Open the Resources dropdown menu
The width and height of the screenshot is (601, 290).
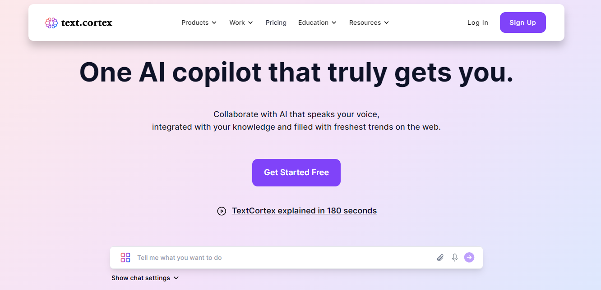tap(369, 23)
